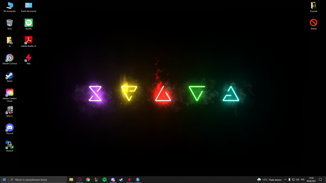This screenshot has width=326, height=183.
Task: Select the Ubisoft Connect desktop shortcut
Action: (9, 59)
